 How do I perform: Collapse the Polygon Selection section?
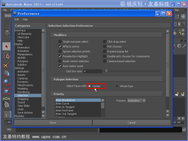click(107, 79)
